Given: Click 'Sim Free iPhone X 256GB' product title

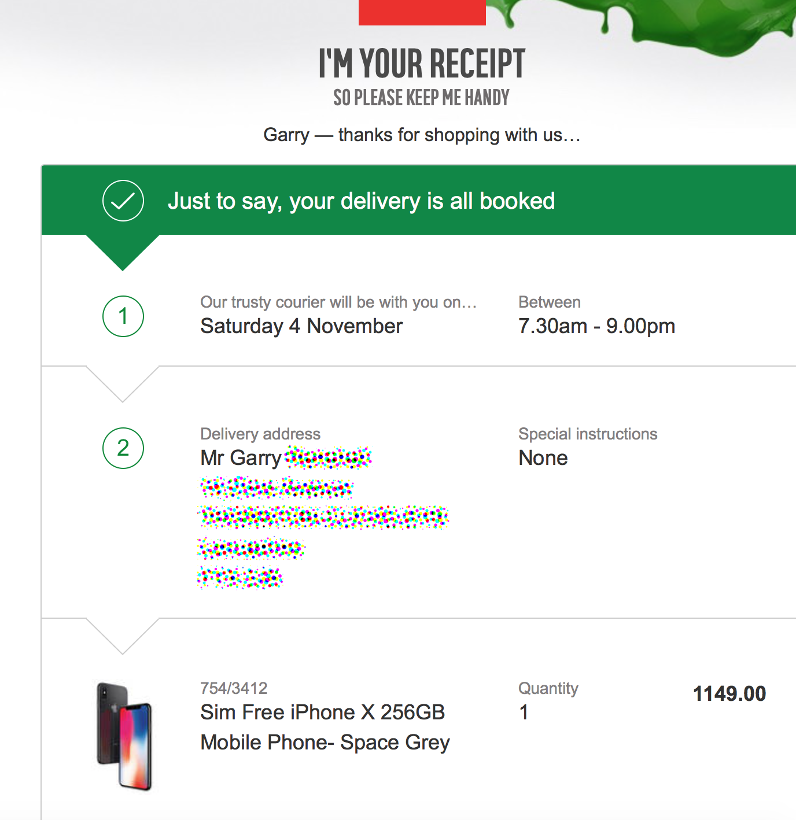Looking at the screenshot, I should (323, 712).
